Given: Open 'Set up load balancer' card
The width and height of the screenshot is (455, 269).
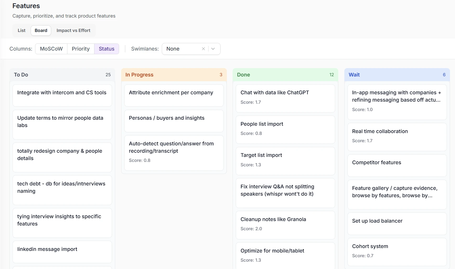Looking at the screenshot, I should [x=397, y=224].
